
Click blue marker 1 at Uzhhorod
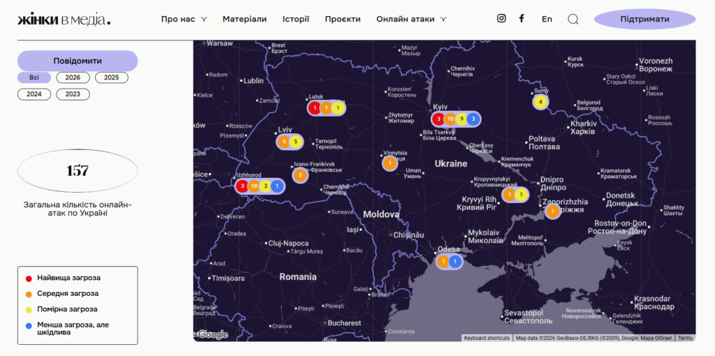[277, 186]
